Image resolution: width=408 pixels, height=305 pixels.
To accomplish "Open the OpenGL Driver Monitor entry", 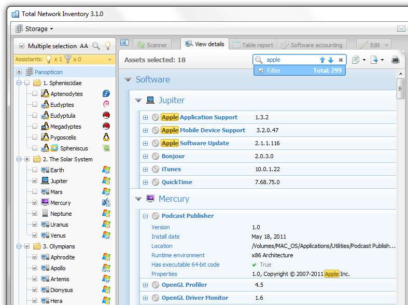I will [195, 298].
